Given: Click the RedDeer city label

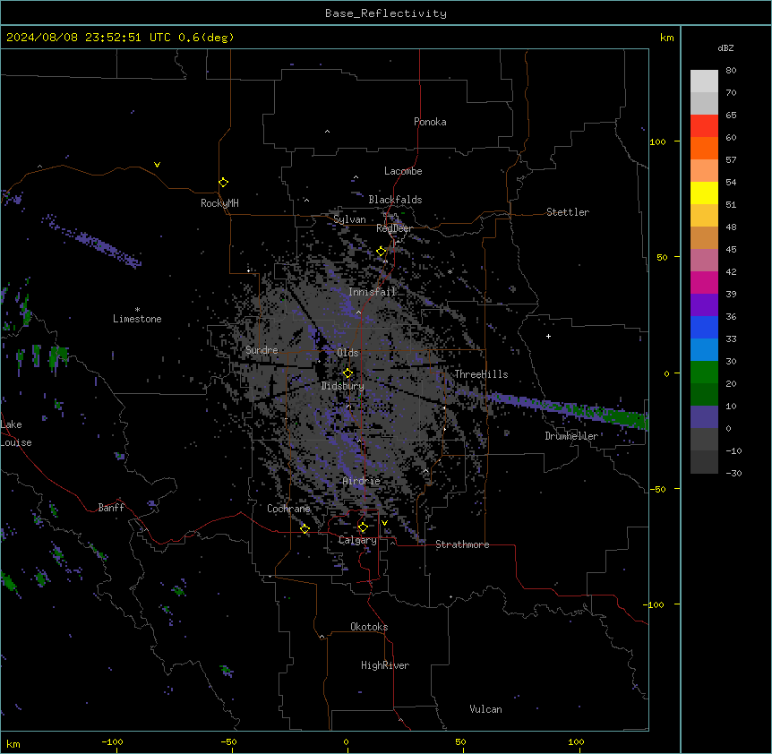Looking at the screenshot, I should click(x=394, y=228).
